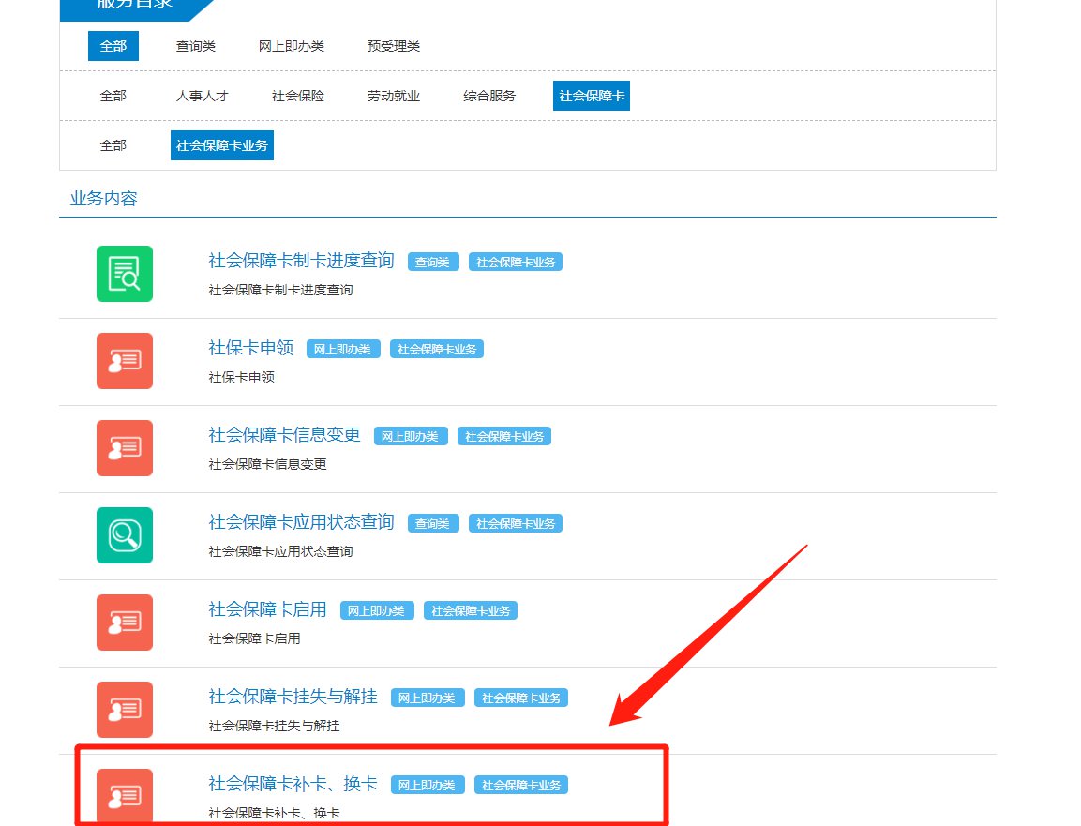Click the teal magnifier icon for 应用状态查询
1081x826 pixels.
tap(124, 535)
